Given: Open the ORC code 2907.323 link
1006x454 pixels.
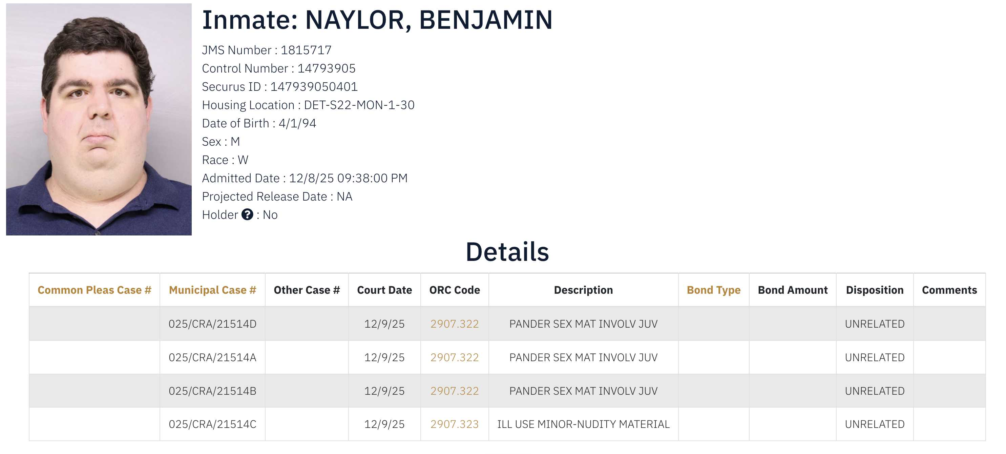Looking at the screenshot, I should (454, 424).
